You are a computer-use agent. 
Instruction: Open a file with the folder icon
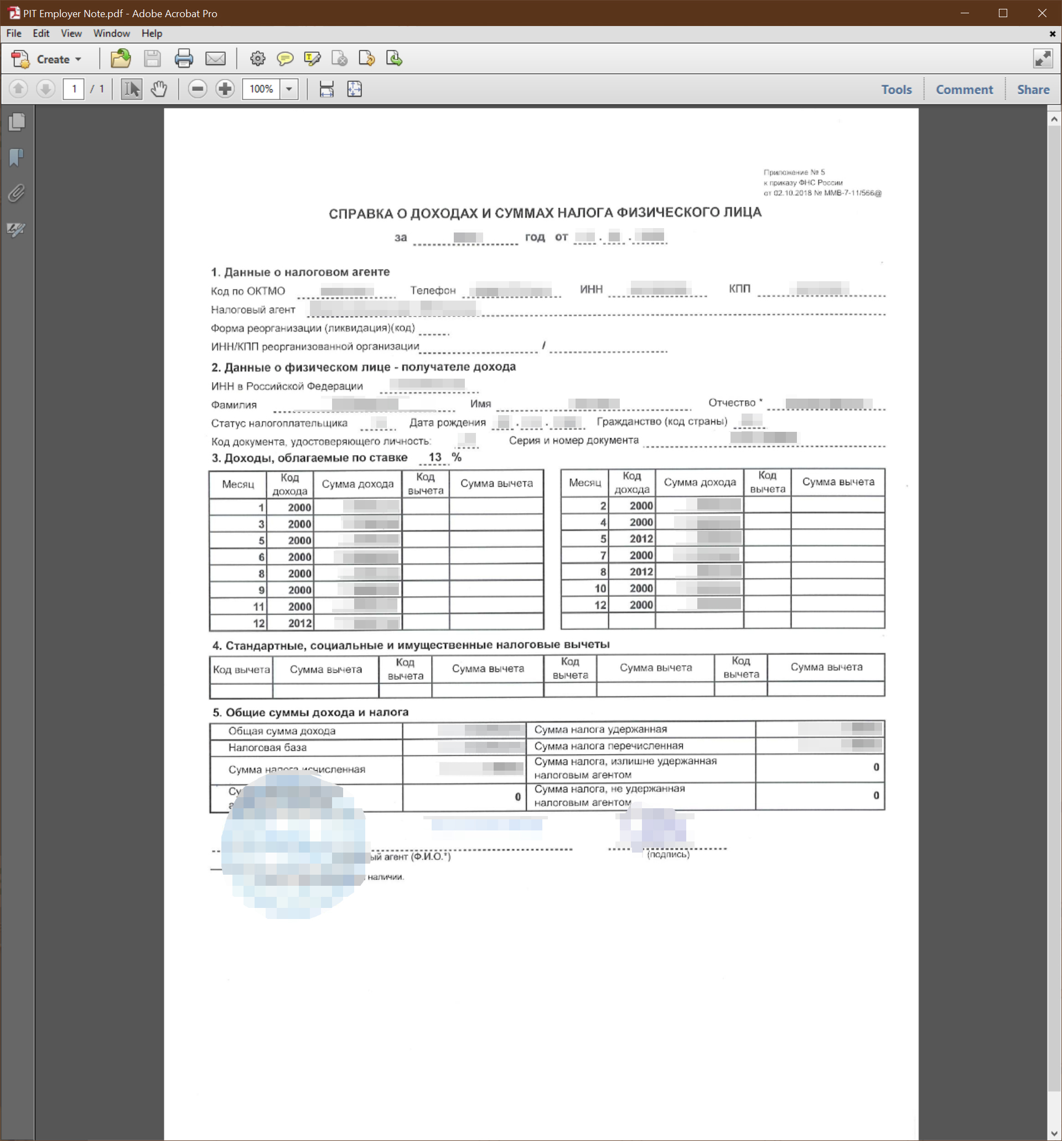coord(121,59)
